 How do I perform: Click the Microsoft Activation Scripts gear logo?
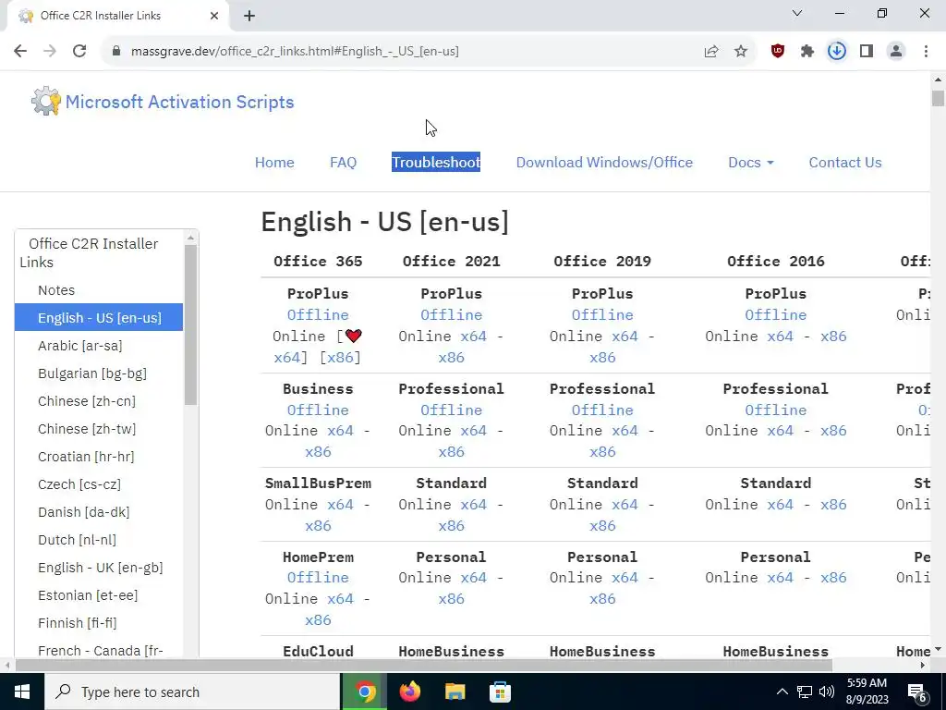pos(46,101)
